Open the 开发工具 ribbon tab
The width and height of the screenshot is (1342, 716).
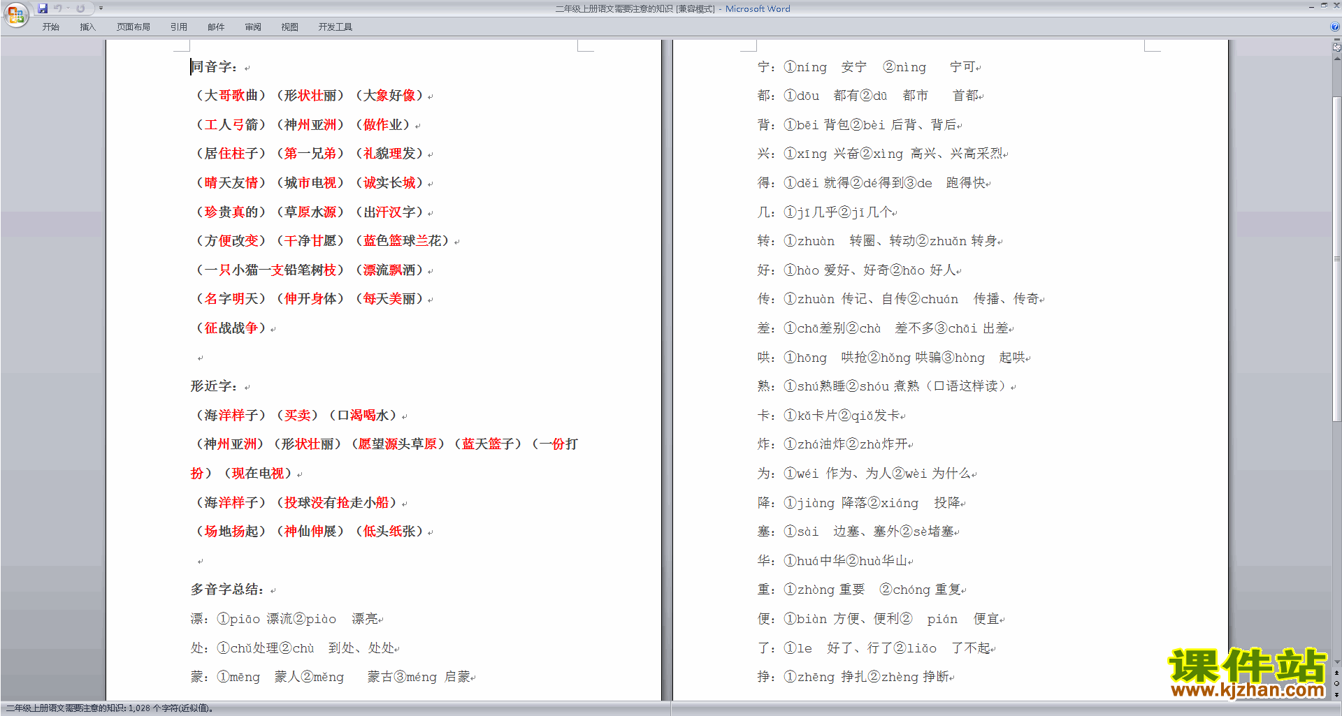pos(335,27)
